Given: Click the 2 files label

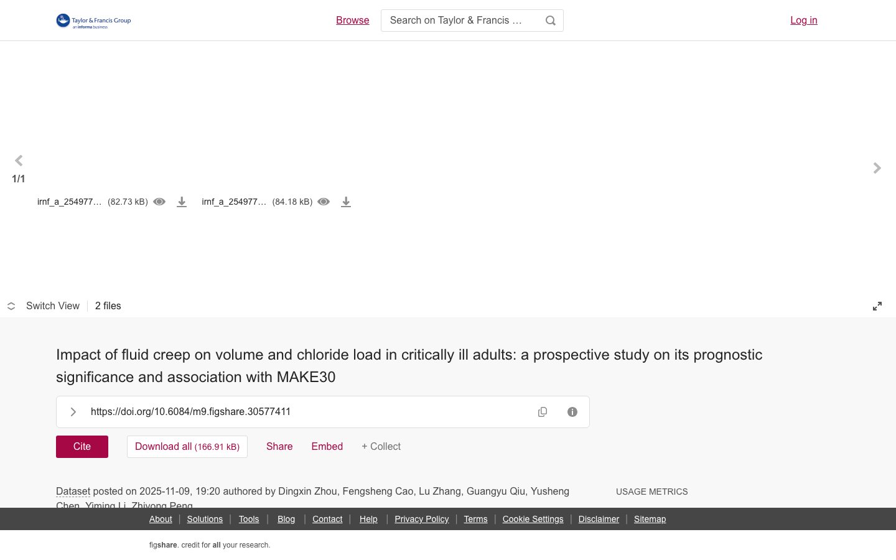Looking at the screenshot, I should point(108,306).
